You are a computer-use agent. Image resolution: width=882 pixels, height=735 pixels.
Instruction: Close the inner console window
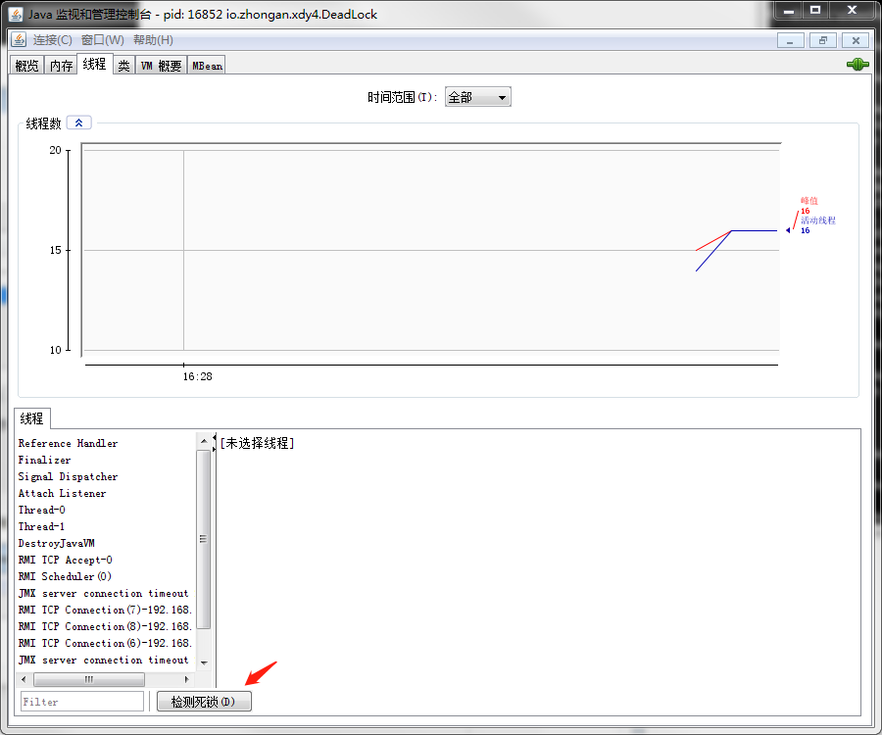[x=856, y=40]
